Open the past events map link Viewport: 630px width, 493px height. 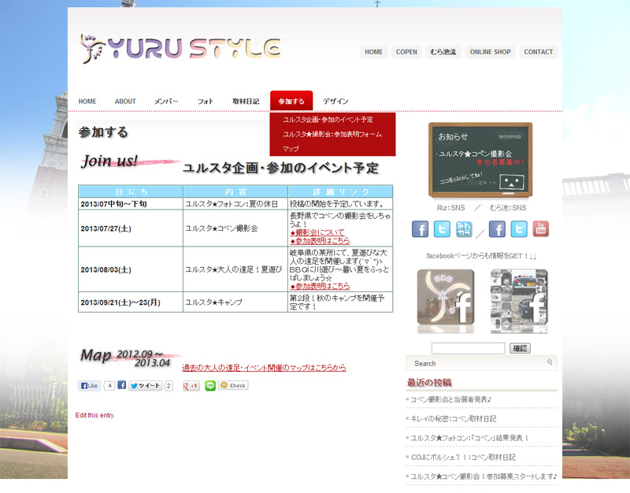tap(264, 368)
